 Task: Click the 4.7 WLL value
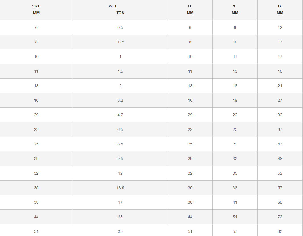(x=120, y=115)
